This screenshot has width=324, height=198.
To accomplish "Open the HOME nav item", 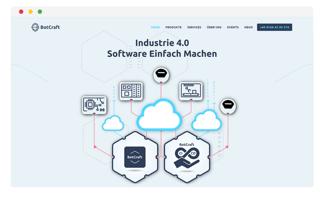I will pyautogui.click(x=155, y=27).
